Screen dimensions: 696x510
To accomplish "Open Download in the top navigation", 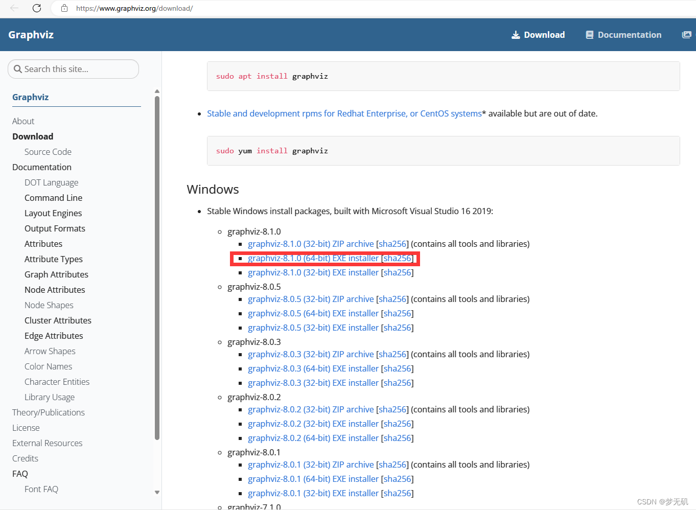I will click(538, 35).
